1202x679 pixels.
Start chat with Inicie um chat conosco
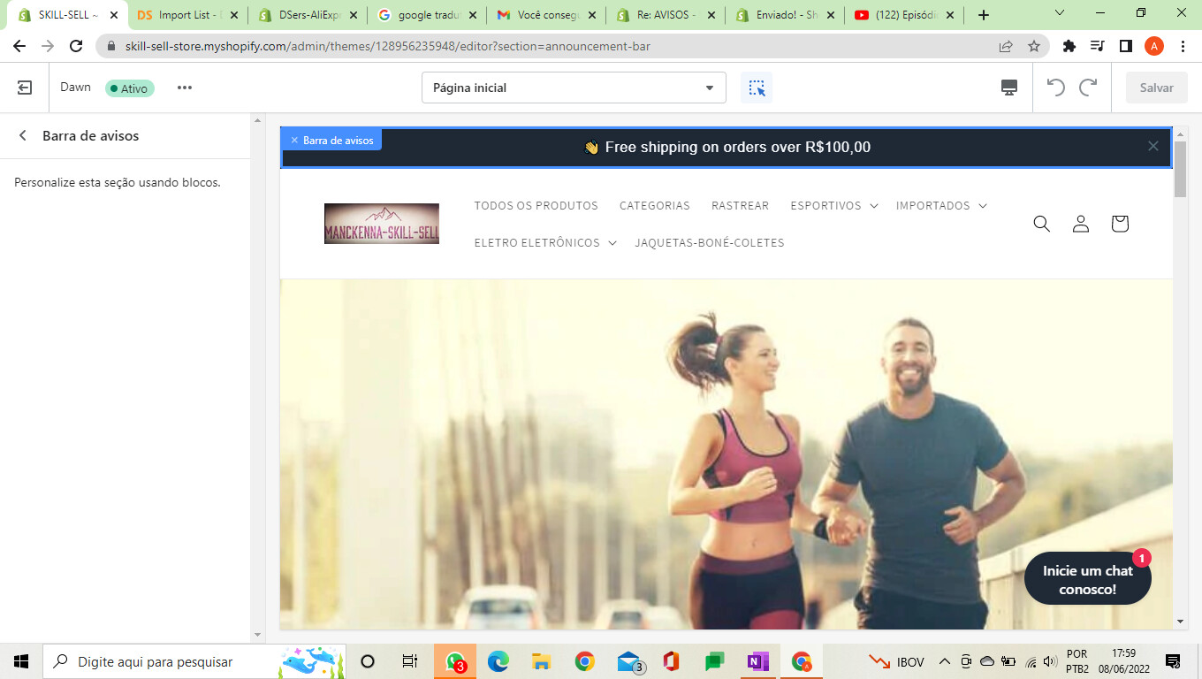point(1088,579)
